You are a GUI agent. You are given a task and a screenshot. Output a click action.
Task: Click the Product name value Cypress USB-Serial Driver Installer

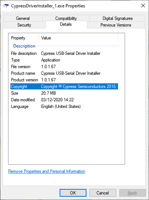pos(71,73)
